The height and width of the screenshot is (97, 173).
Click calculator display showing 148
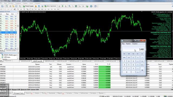point(133,49)
